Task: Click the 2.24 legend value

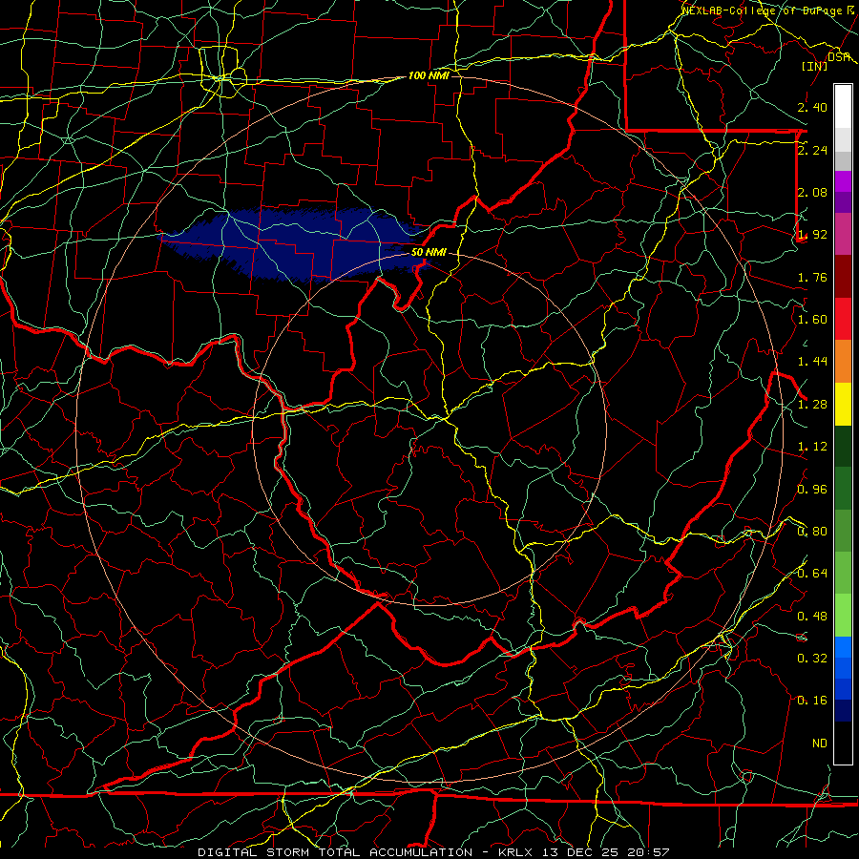Action: (x=812, y=150)
